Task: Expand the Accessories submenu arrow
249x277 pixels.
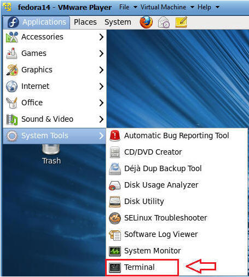Action: (101, 37)
